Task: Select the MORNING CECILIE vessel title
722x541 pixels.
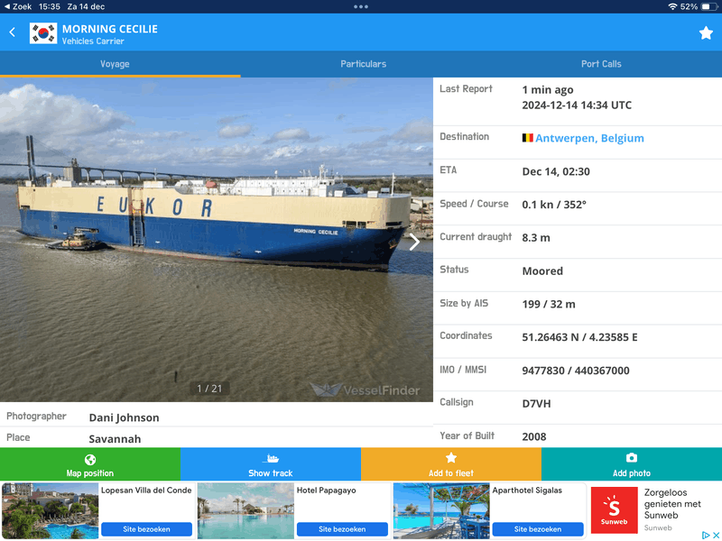Action: [x=110, y=29]
